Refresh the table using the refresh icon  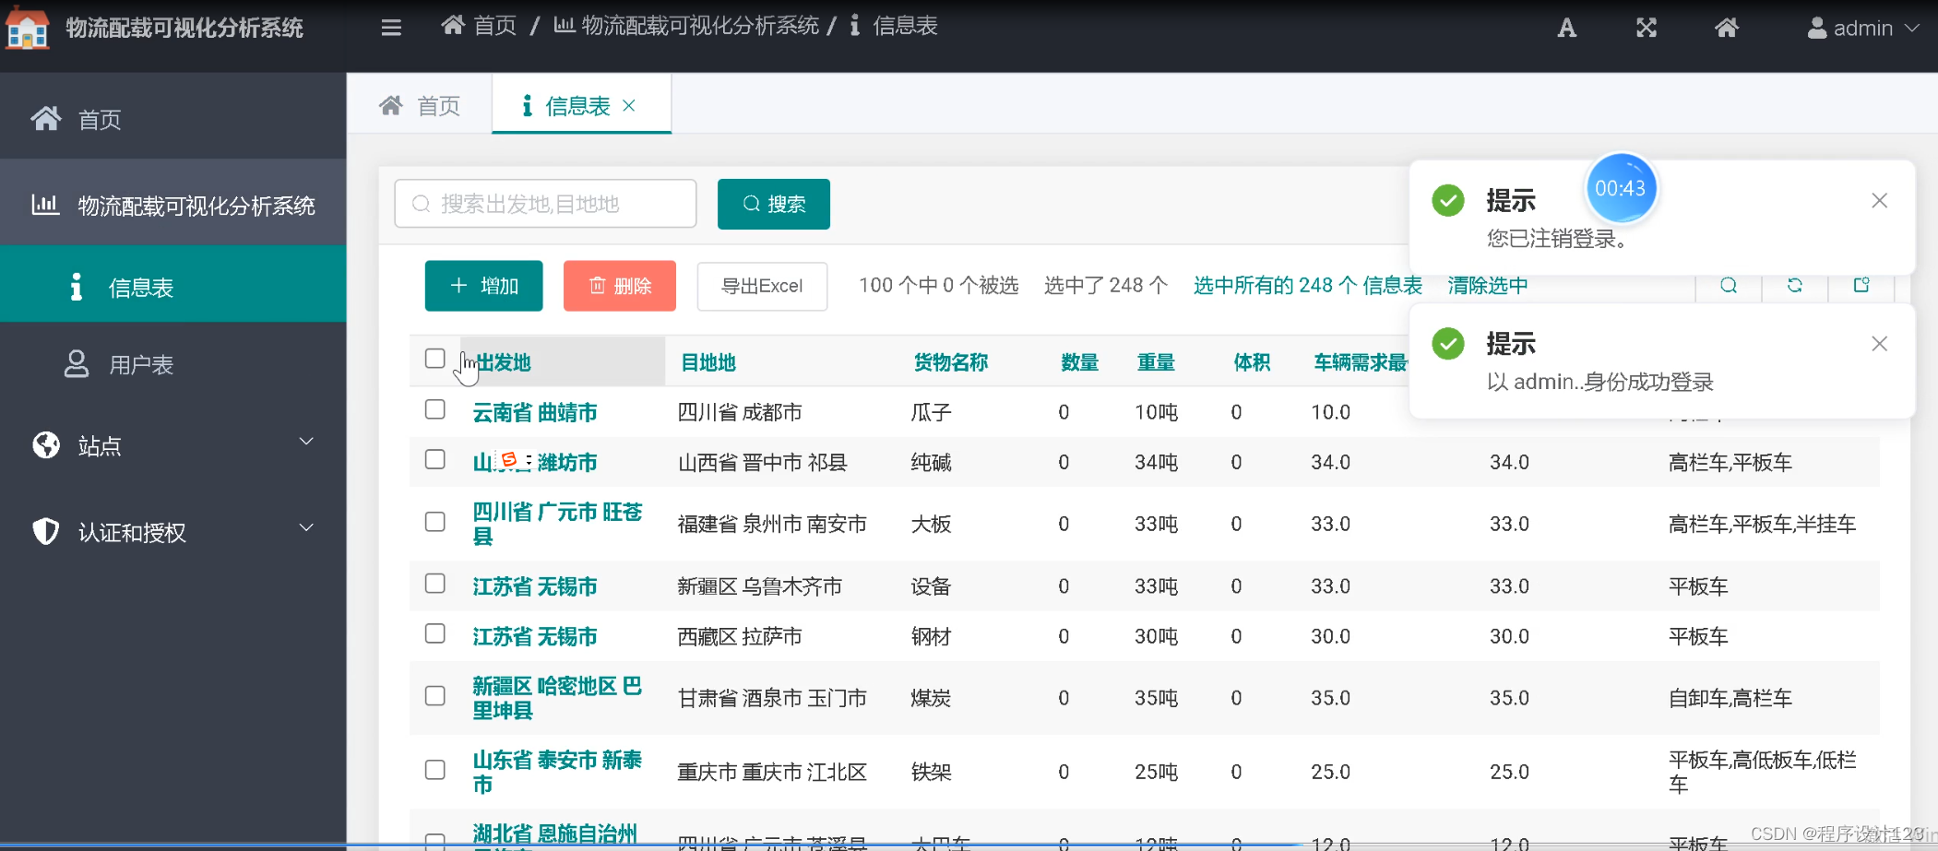(x=1795, y=286)
